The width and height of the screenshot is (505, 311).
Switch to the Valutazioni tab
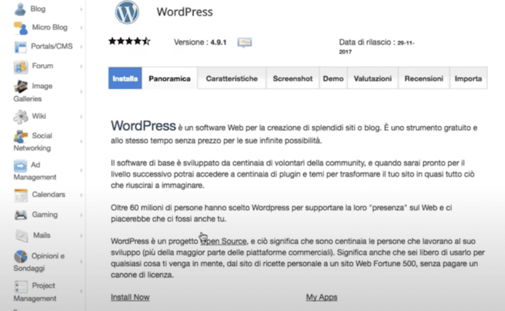pyautogui.click(x=373, y=78)
